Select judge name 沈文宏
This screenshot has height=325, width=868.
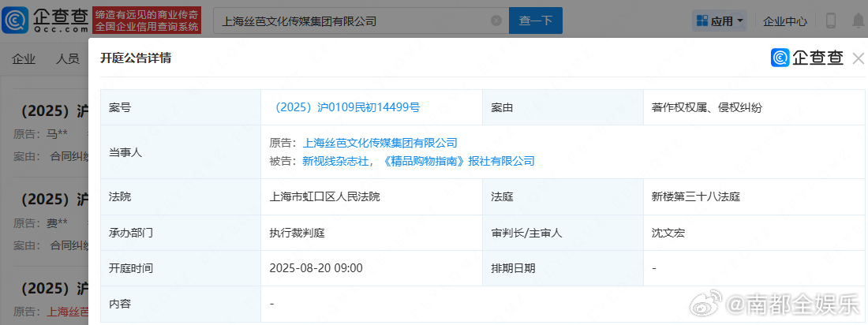coord(668,233)
